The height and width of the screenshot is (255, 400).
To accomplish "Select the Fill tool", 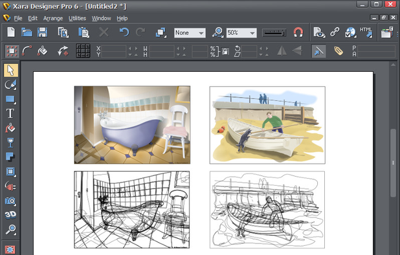I will pyautogui.click(x=10, y=128).
